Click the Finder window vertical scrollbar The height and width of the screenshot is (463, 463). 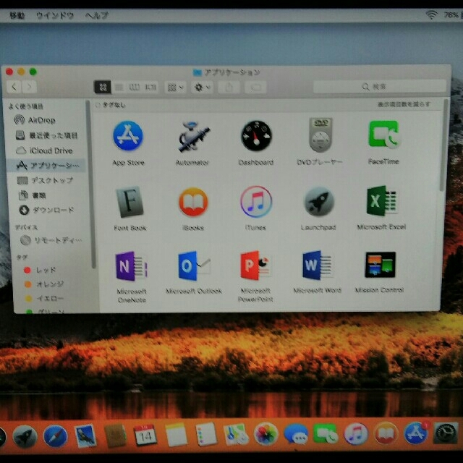(x=443, y=145)
